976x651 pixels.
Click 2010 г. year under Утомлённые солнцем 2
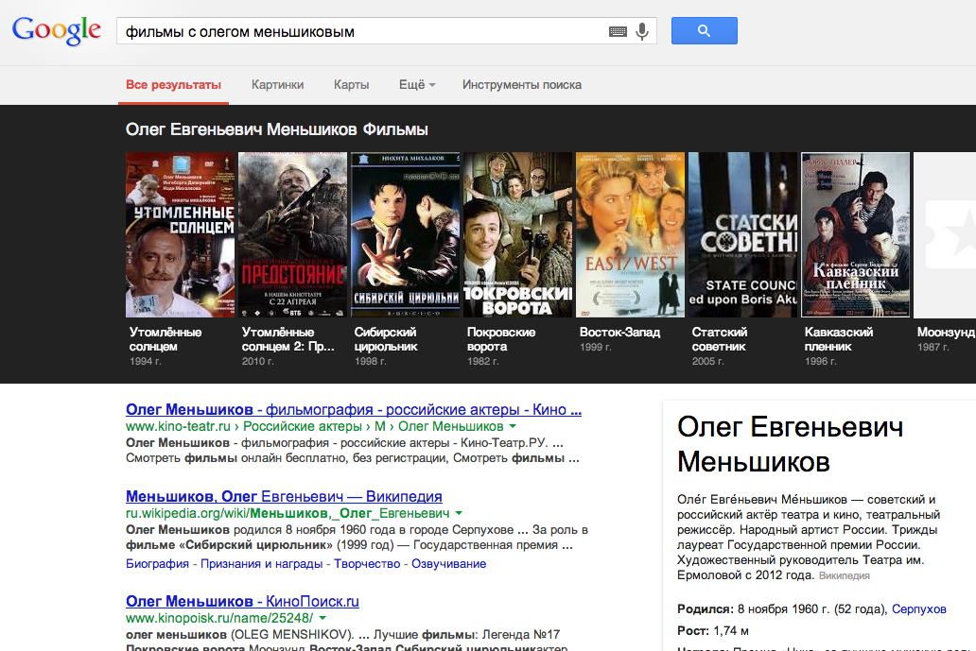click(257, 361)
